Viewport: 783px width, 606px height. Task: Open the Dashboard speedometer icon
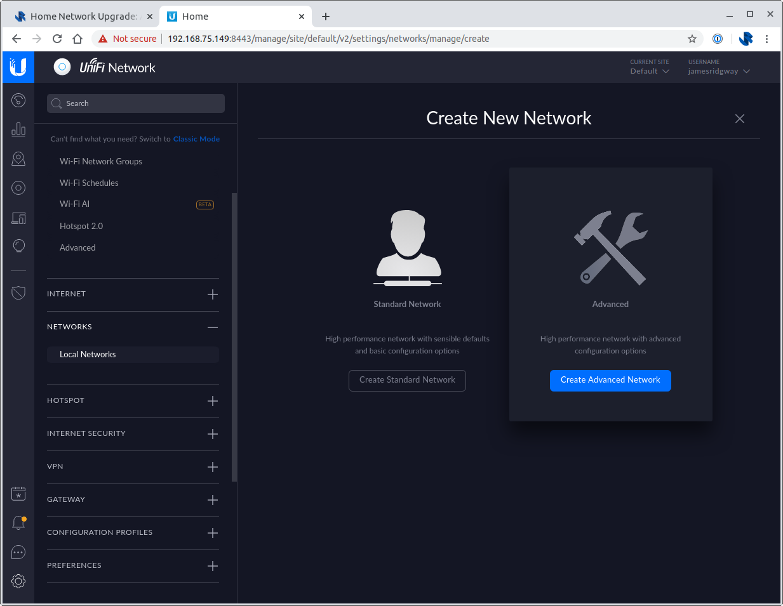18,100
